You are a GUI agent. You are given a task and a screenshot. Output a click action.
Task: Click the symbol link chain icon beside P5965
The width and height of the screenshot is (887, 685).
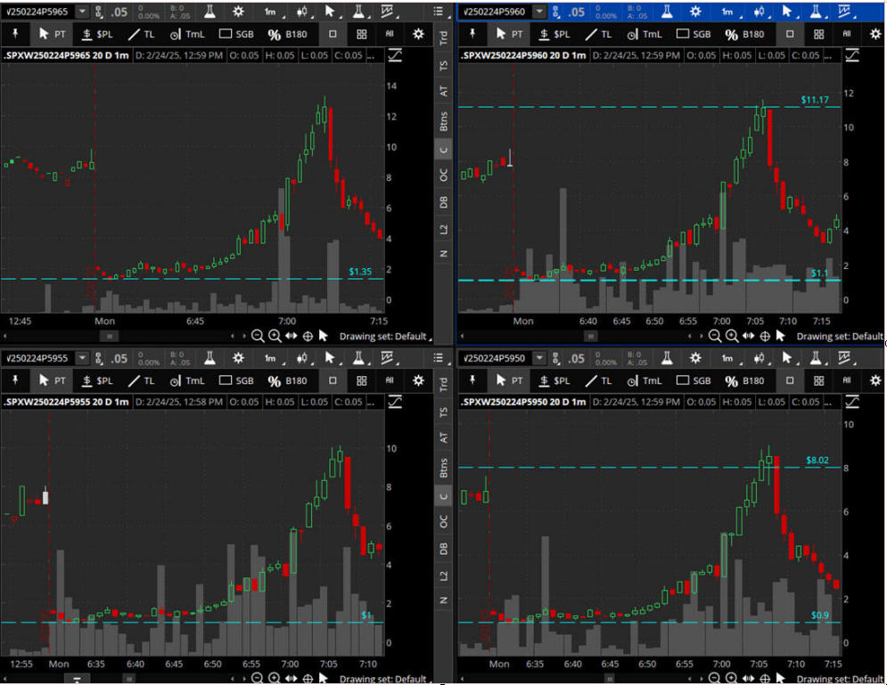point(99,12)
